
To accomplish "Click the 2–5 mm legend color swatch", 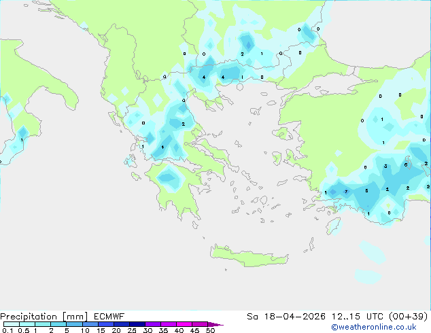I will [x=58, y=324].
